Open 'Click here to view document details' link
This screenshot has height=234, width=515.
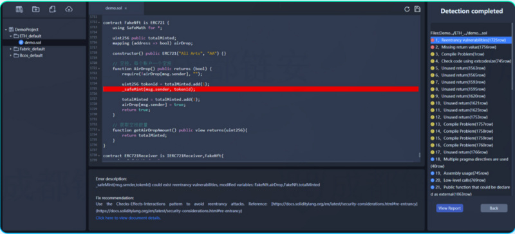[x=128, y=218]
